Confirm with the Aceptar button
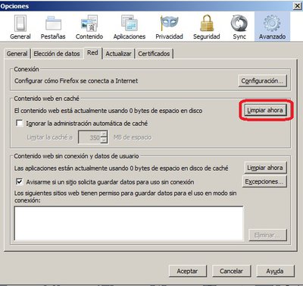The image size is (303, 286). (x=187, y=271)
